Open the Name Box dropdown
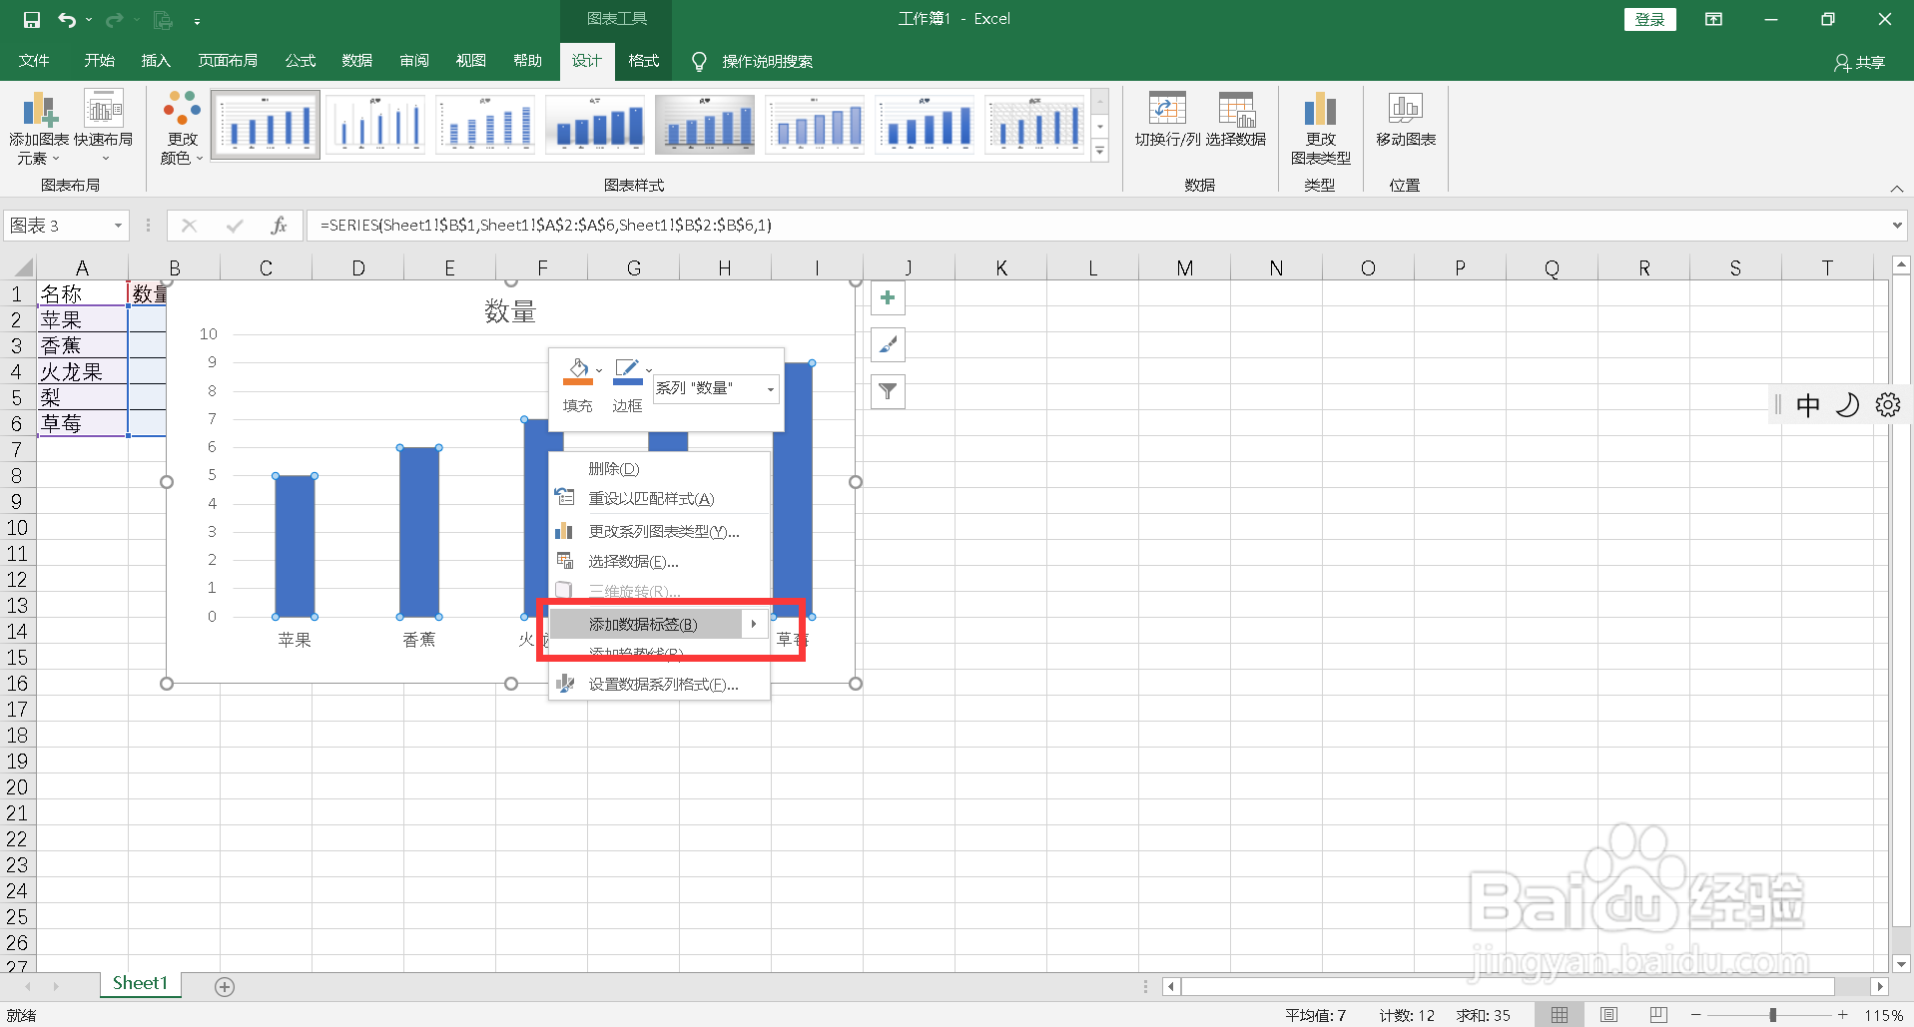 (118, 226)
